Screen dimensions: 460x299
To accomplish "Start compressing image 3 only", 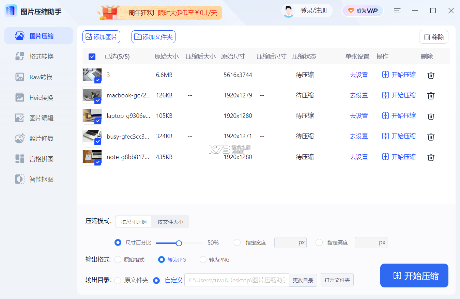I will (x=399, y=75).
